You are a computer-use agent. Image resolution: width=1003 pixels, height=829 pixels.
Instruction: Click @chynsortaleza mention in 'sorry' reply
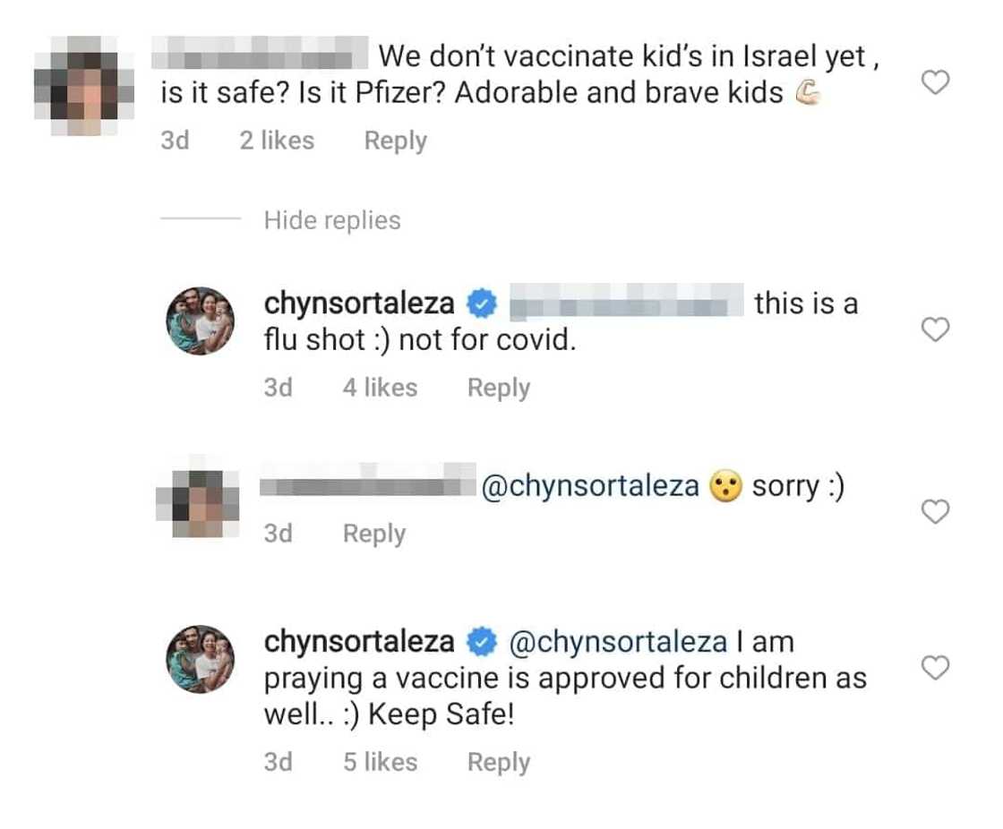[590, 486]
